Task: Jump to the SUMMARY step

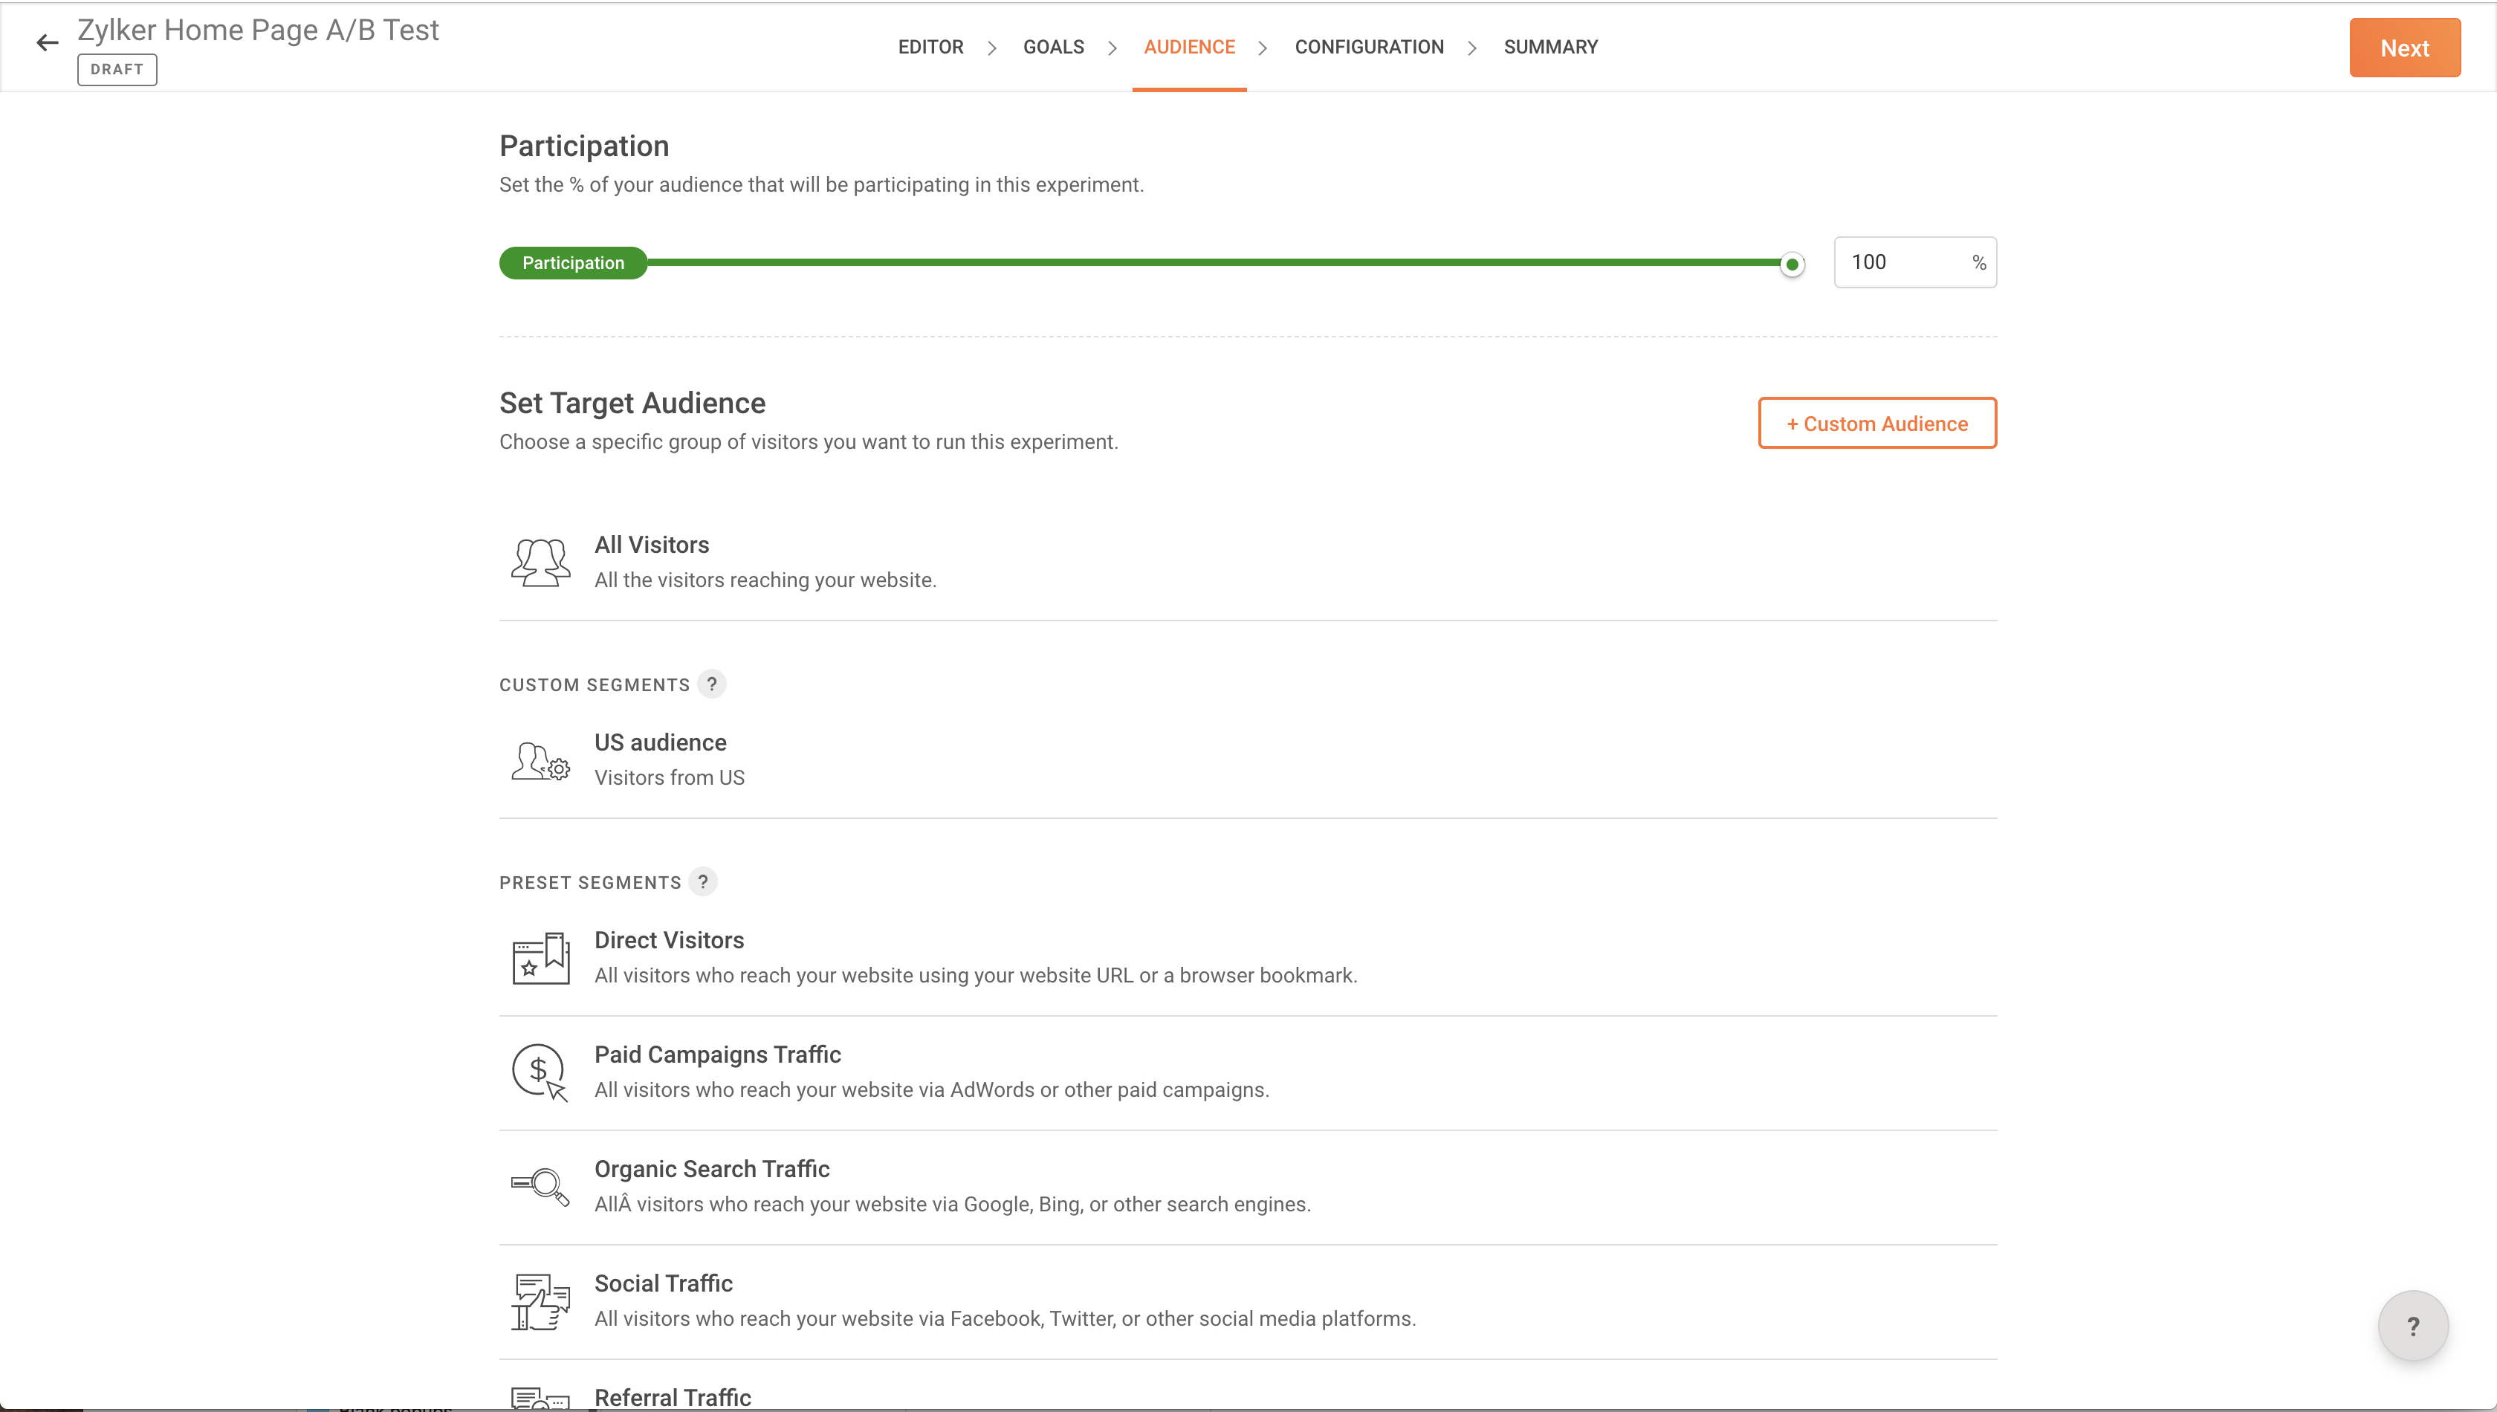Action: click(x=1549, y=47)
